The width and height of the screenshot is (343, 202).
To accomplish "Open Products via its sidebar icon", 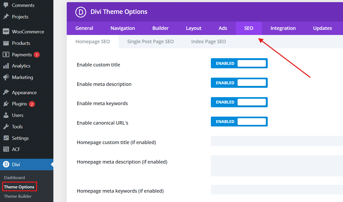I will 6,43.
